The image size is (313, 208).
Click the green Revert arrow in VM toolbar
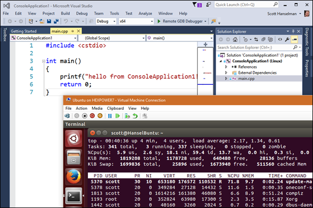coord(135,116)
